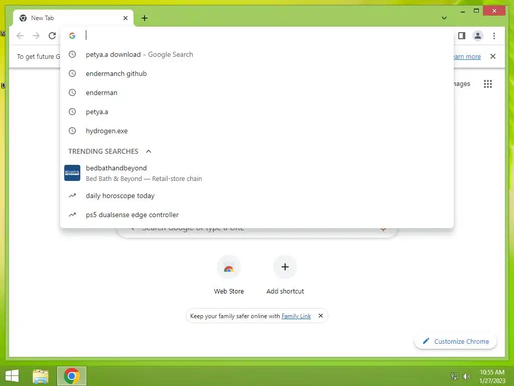Open the Web Store shortcut
The height and width of the screenshot is (386, 514).
(229, 274)
